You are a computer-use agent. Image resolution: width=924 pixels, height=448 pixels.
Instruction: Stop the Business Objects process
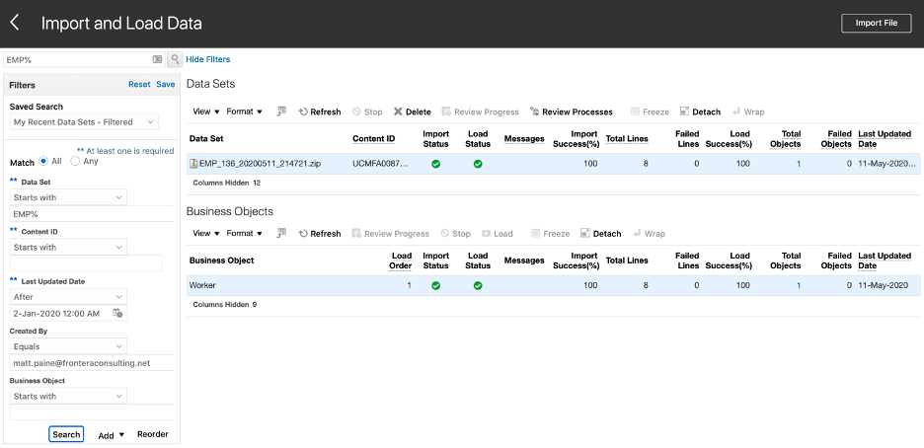[x=455, y=234]
